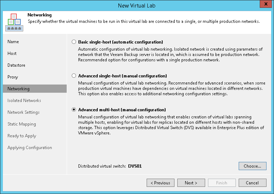Proceed with the Next button

click(191, 183)
